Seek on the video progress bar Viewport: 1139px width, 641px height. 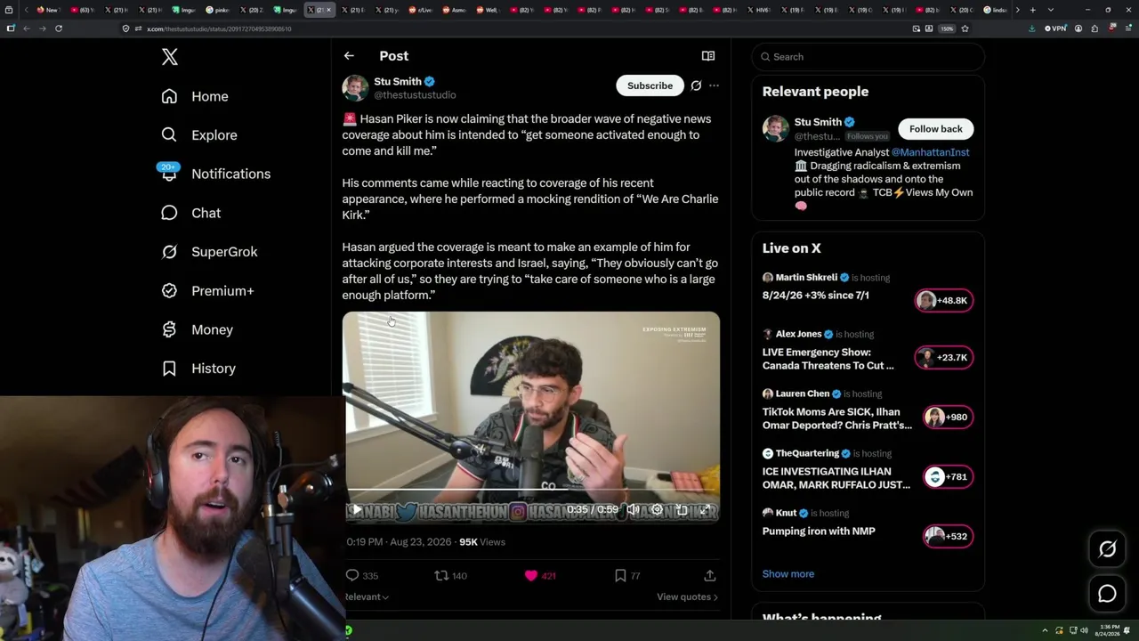pyautogui.click(x=531, y=491)
